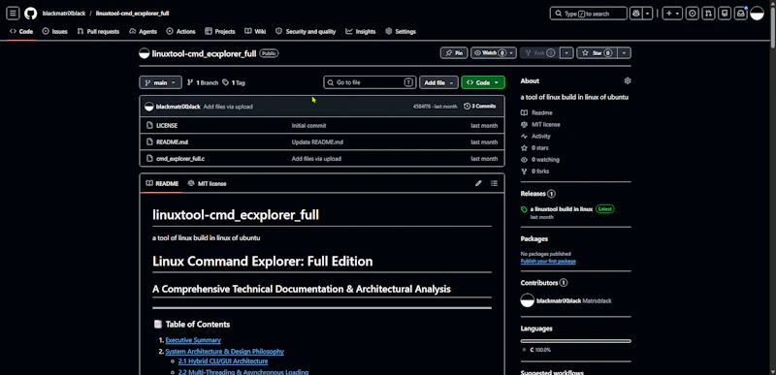Image resolution: width=776 pixels, height=375 pixels.
Task: Expand the Create new plus dropdown
Action: 672,14
